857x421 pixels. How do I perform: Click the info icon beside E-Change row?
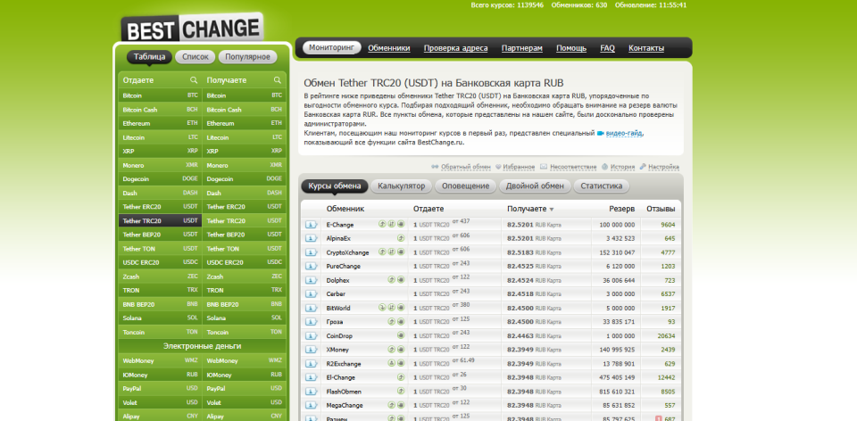click(x=311, y=224)
